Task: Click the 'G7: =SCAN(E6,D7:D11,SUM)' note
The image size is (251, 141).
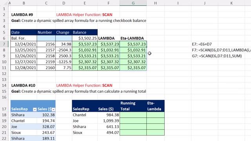Action: point(217,56)
